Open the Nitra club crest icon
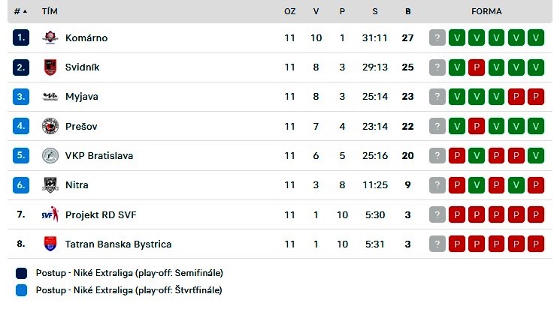554x315 pixels. click(50, 184)
